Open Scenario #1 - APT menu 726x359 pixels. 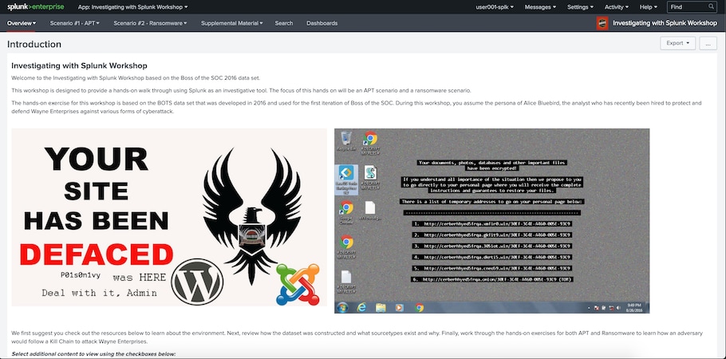tap(74, 23)
